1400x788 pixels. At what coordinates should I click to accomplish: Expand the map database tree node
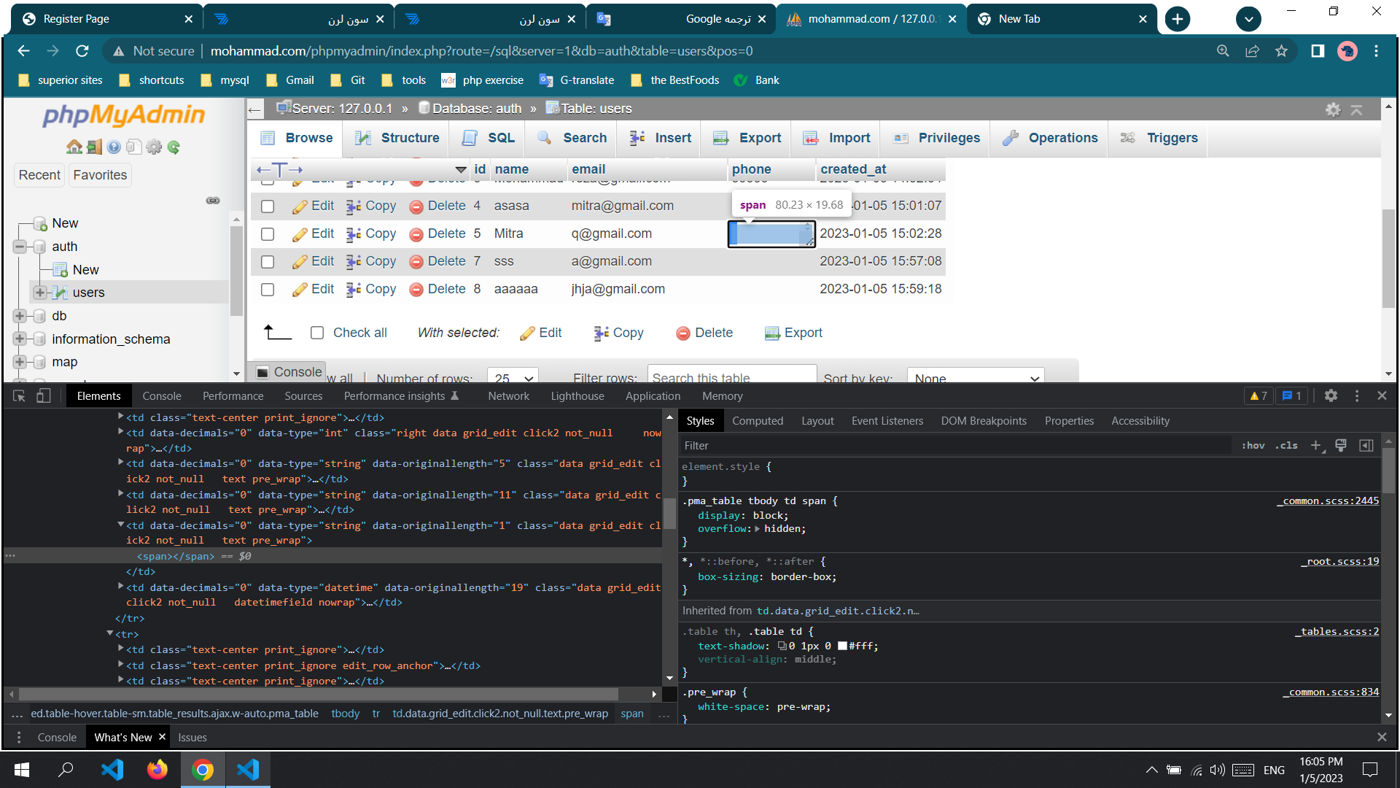(x=20, y=362)
